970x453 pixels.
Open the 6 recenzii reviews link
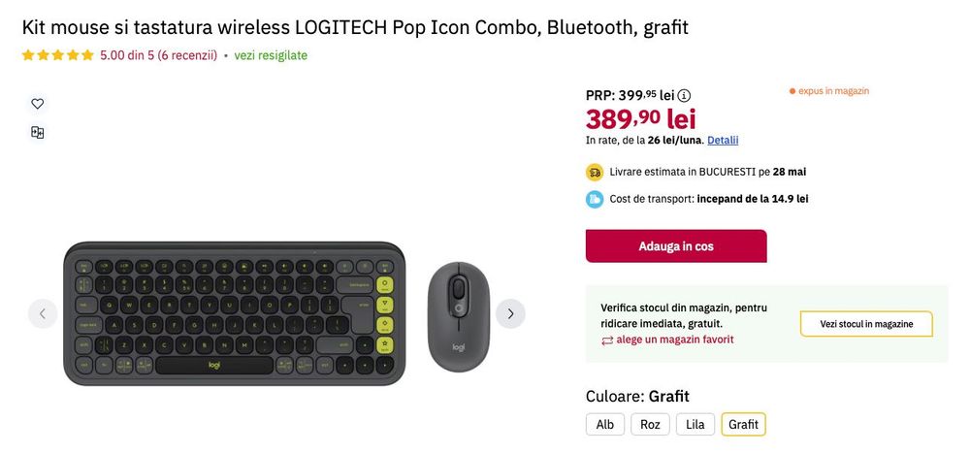tap(187, 55)
